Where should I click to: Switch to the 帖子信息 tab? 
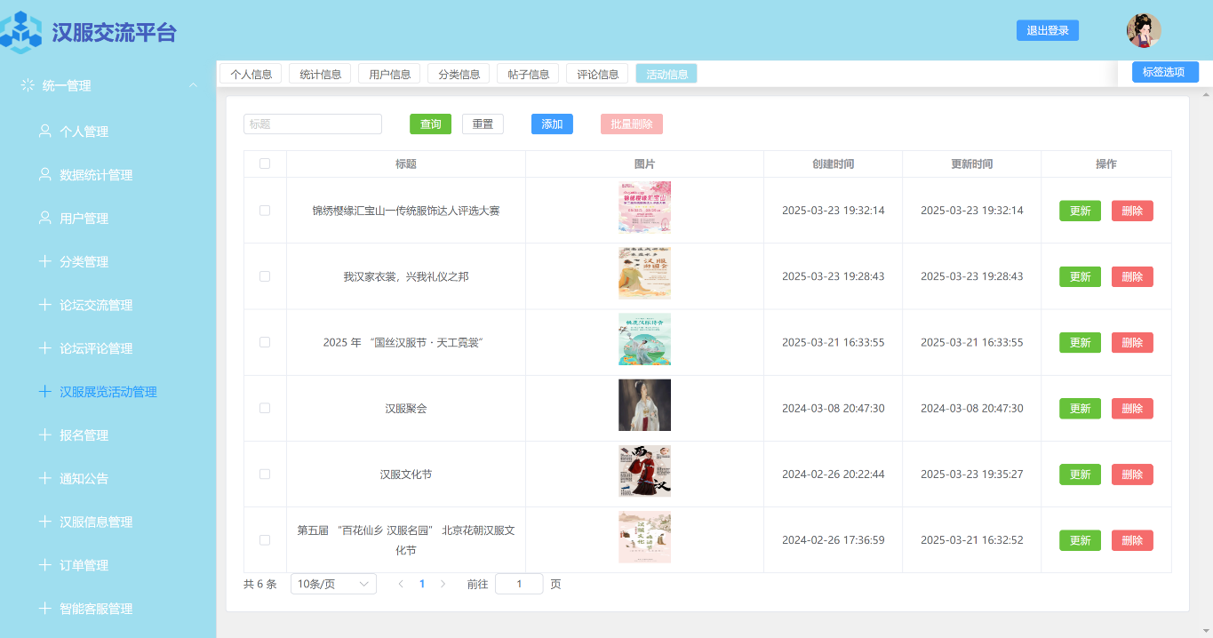(x=528, y=74)
